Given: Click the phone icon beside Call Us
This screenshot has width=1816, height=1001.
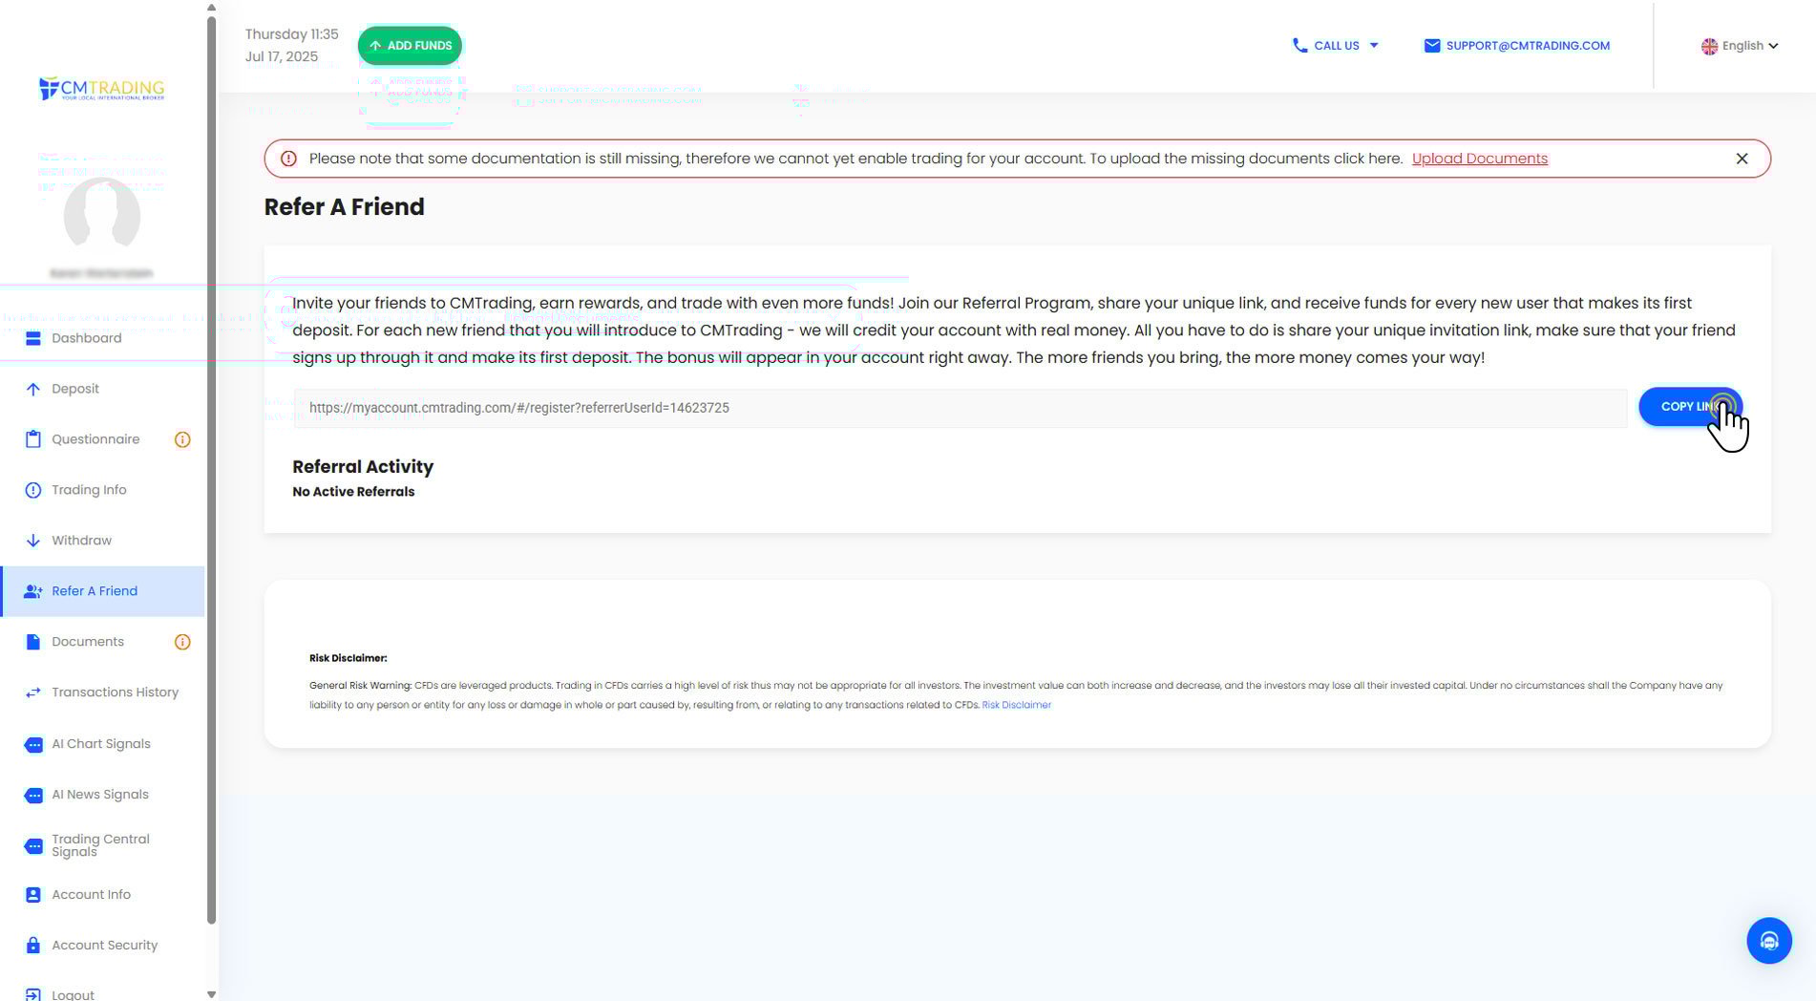Looking at the screenshot, I should [x=1299, y=45].
